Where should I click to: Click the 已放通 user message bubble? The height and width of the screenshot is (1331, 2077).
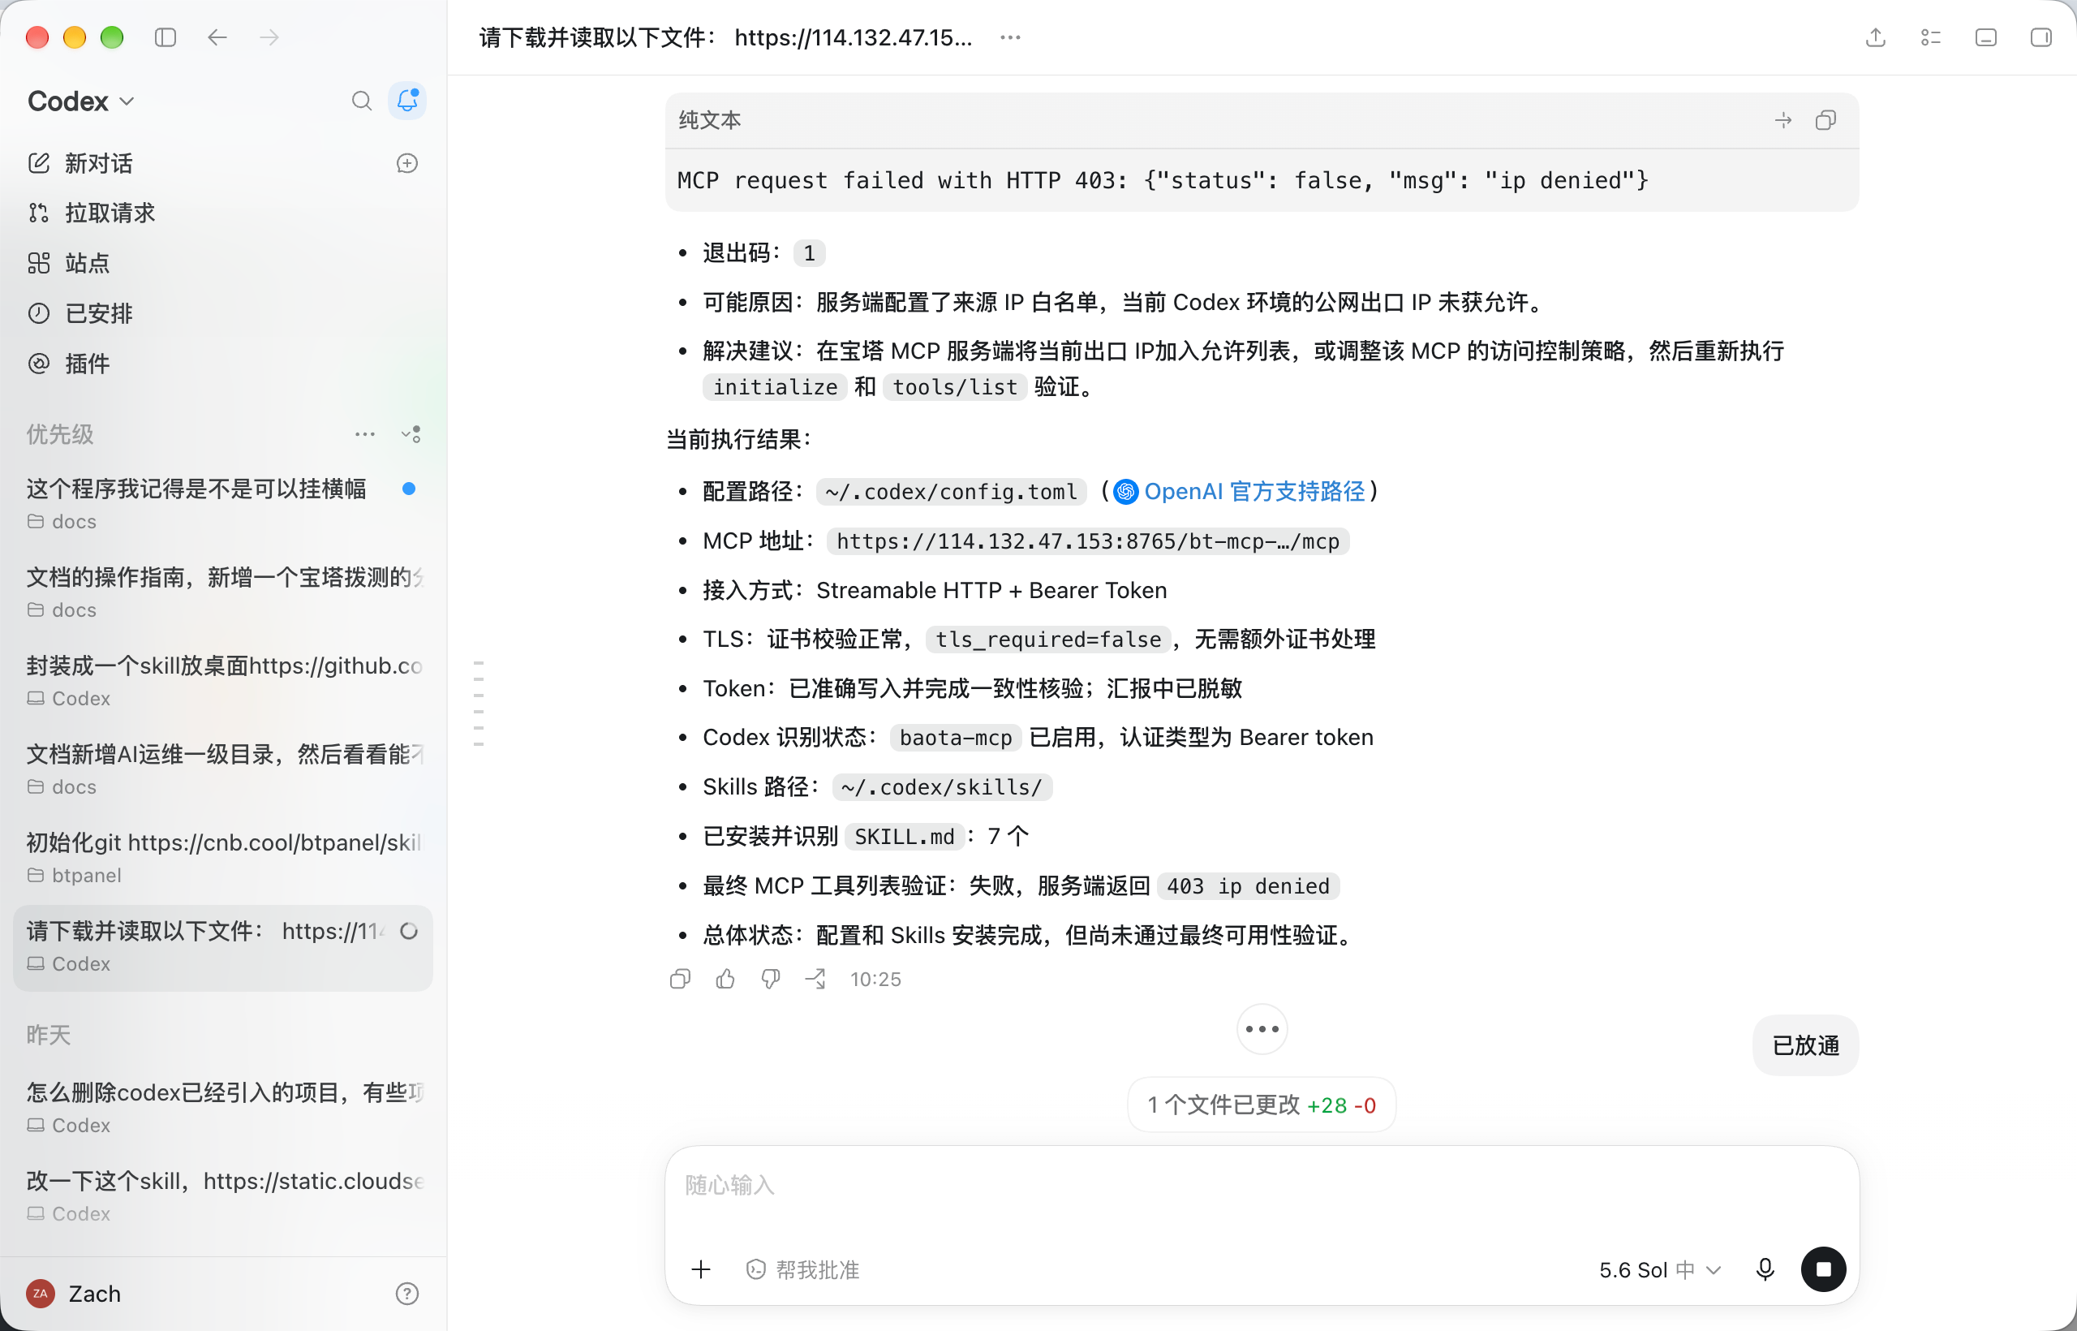coord(1806,1046)
